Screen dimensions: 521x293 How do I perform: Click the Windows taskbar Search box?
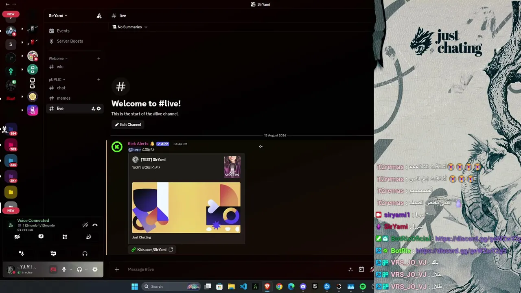(x=171, y=286)
